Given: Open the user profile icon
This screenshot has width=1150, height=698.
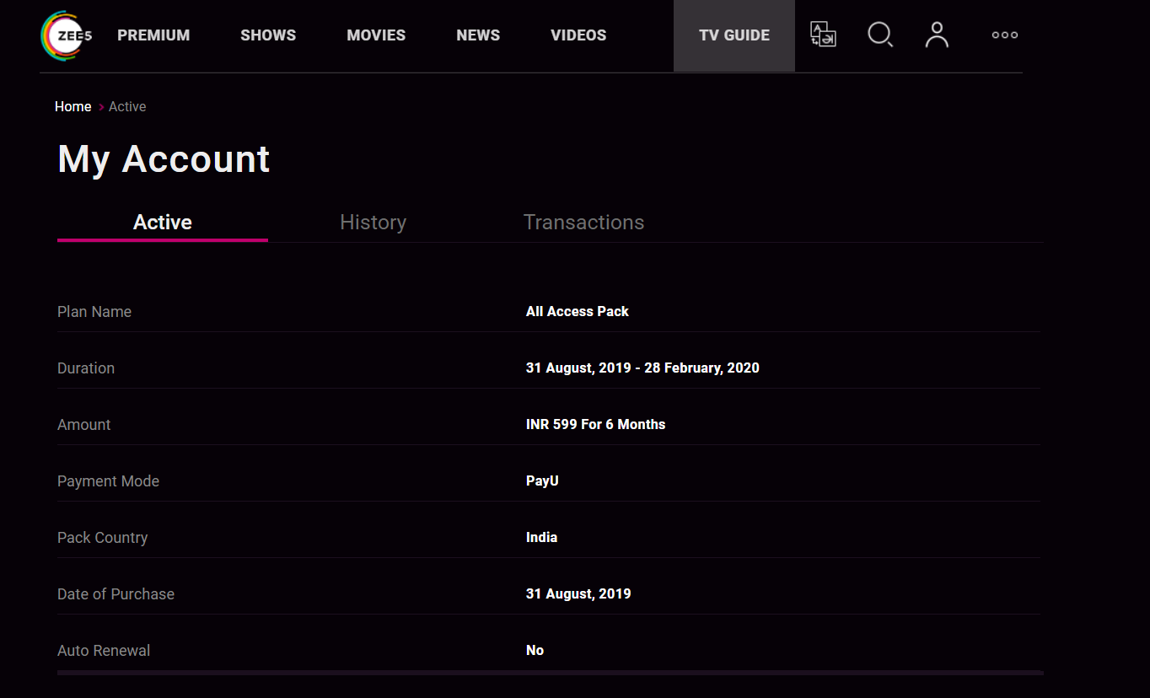Looking at the screenshot, I should [937, 35].
